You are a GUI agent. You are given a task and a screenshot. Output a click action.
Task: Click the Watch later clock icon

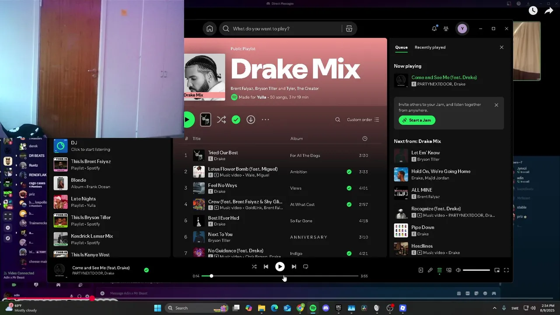pos(533,10)
